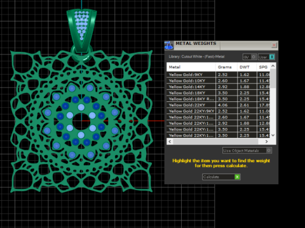Click the horizontal scroll left arrow

pos(170,142)
